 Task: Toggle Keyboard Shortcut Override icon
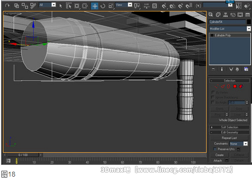point(155,6)
